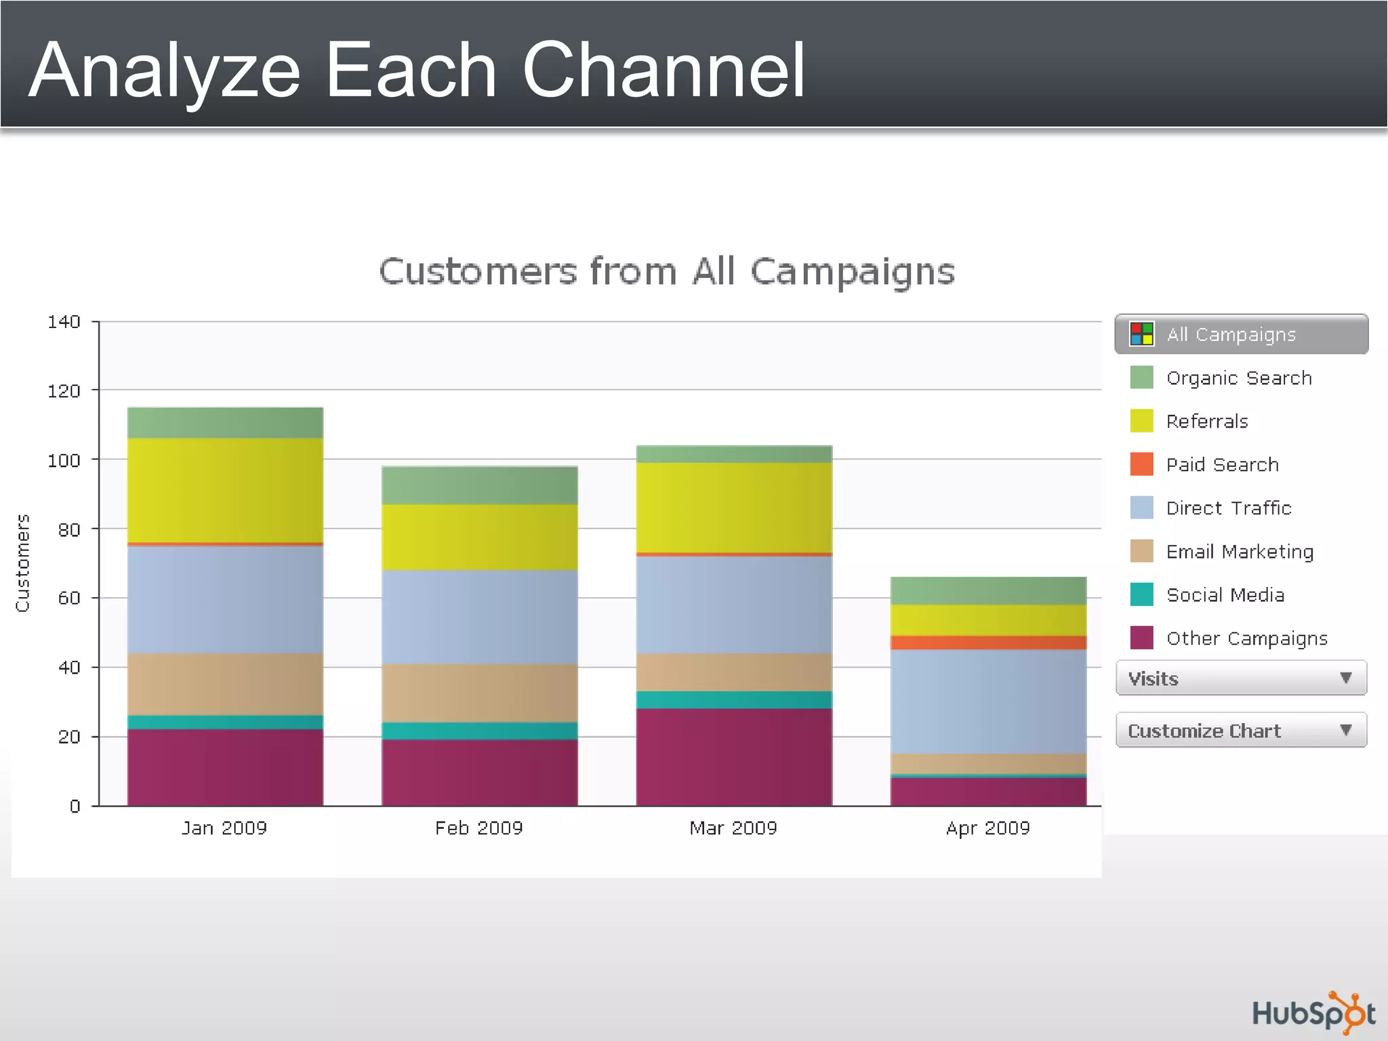Select Paid Search legend label
The height and width of the screenshot is (1041, 1388).
pyautogui.click(x=1223, y=465)
